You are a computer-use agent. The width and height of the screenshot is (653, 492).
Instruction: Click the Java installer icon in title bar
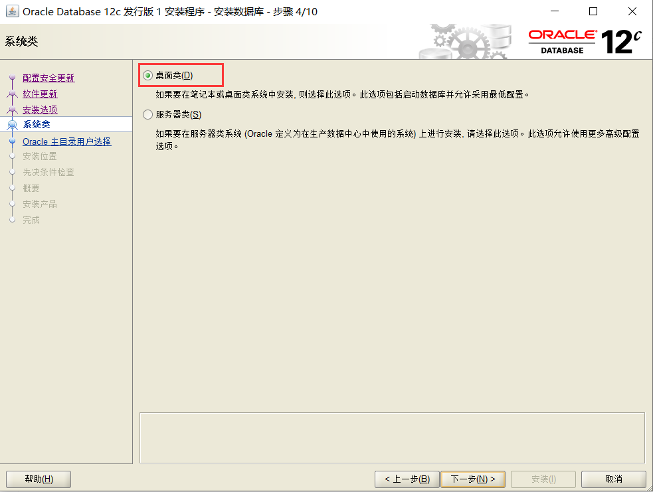click(12, 11)
